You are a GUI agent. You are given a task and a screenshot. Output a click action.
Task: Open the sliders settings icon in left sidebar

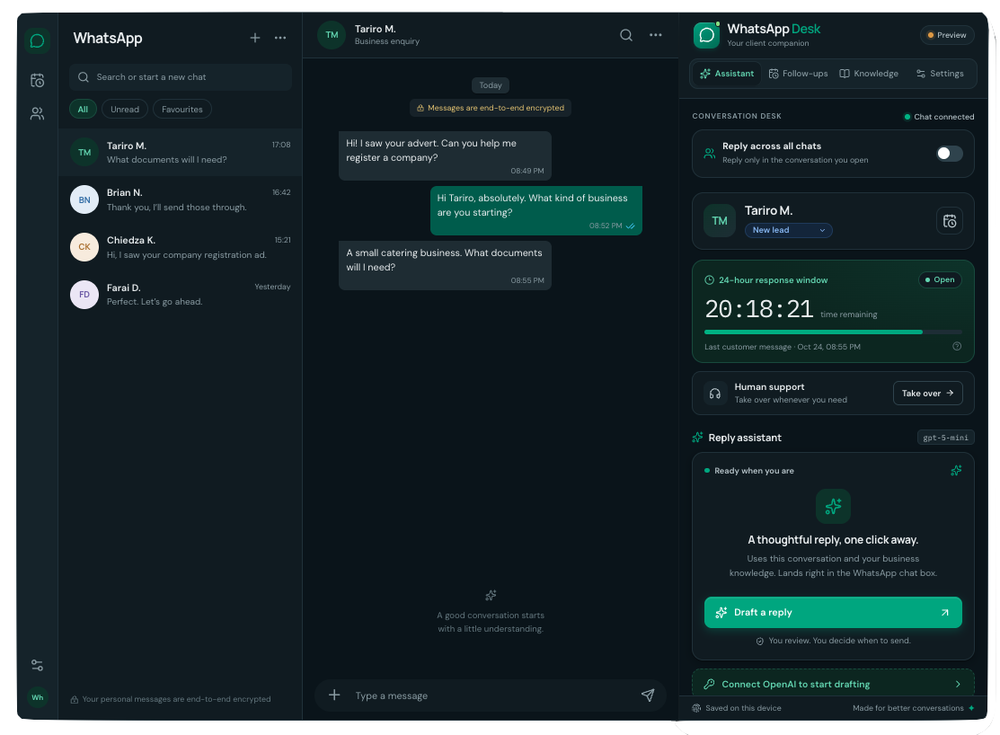pos(37,666)
